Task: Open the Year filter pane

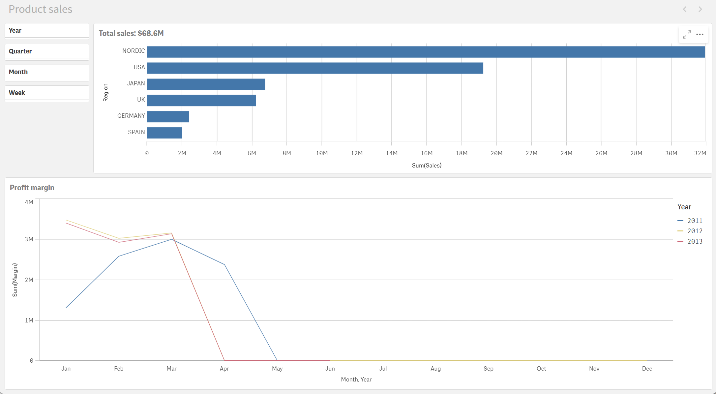Action: (47, 31)
